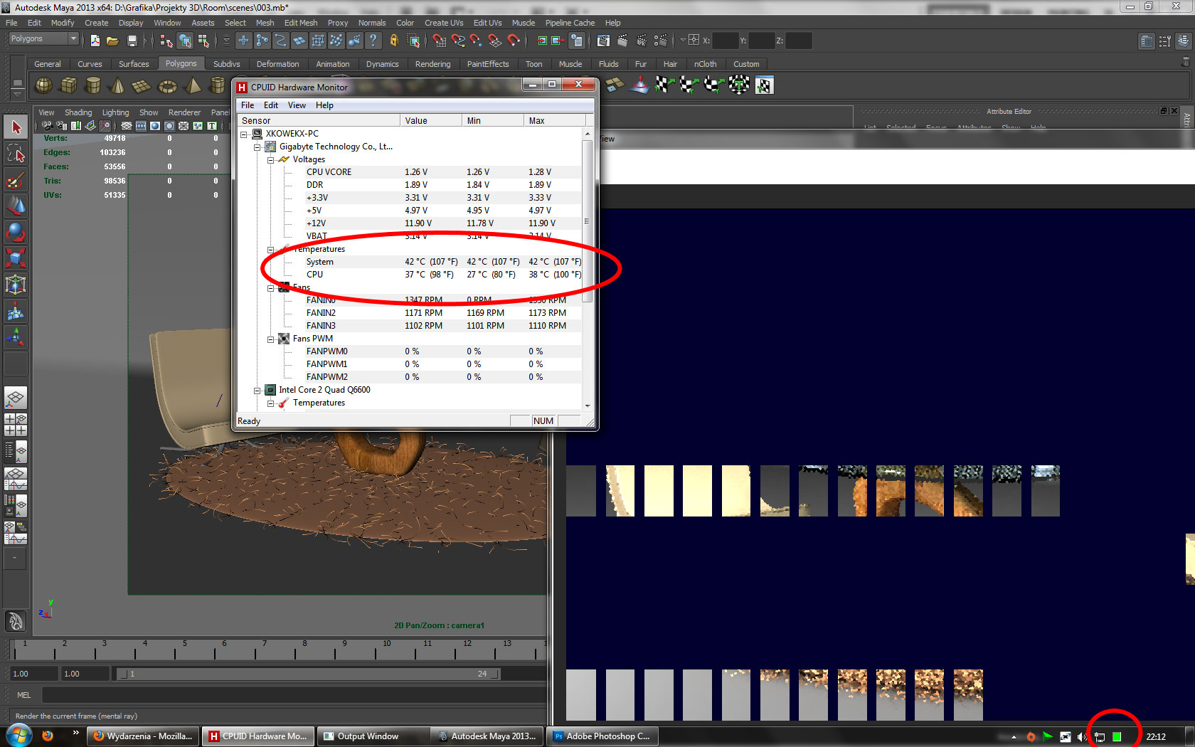Activate the Lasso select tool
Screen dimensions: 1195x747
tap(16, 154)
